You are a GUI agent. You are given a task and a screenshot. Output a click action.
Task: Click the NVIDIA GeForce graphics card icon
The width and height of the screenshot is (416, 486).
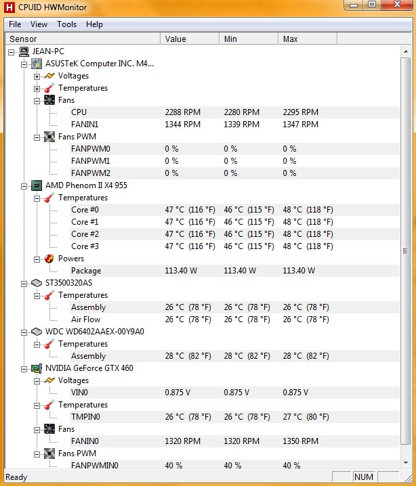pyautogui.click(x=37, y=368)
